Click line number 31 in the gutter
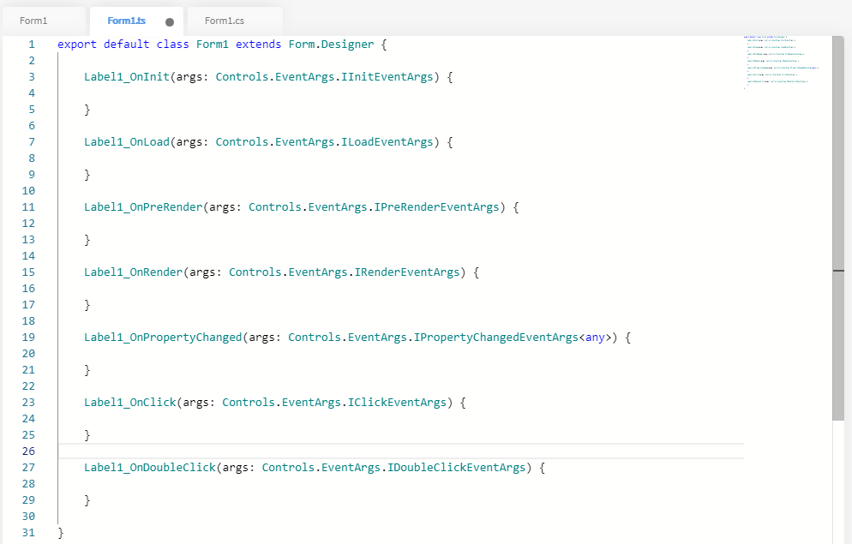 [x=28, y=533]
